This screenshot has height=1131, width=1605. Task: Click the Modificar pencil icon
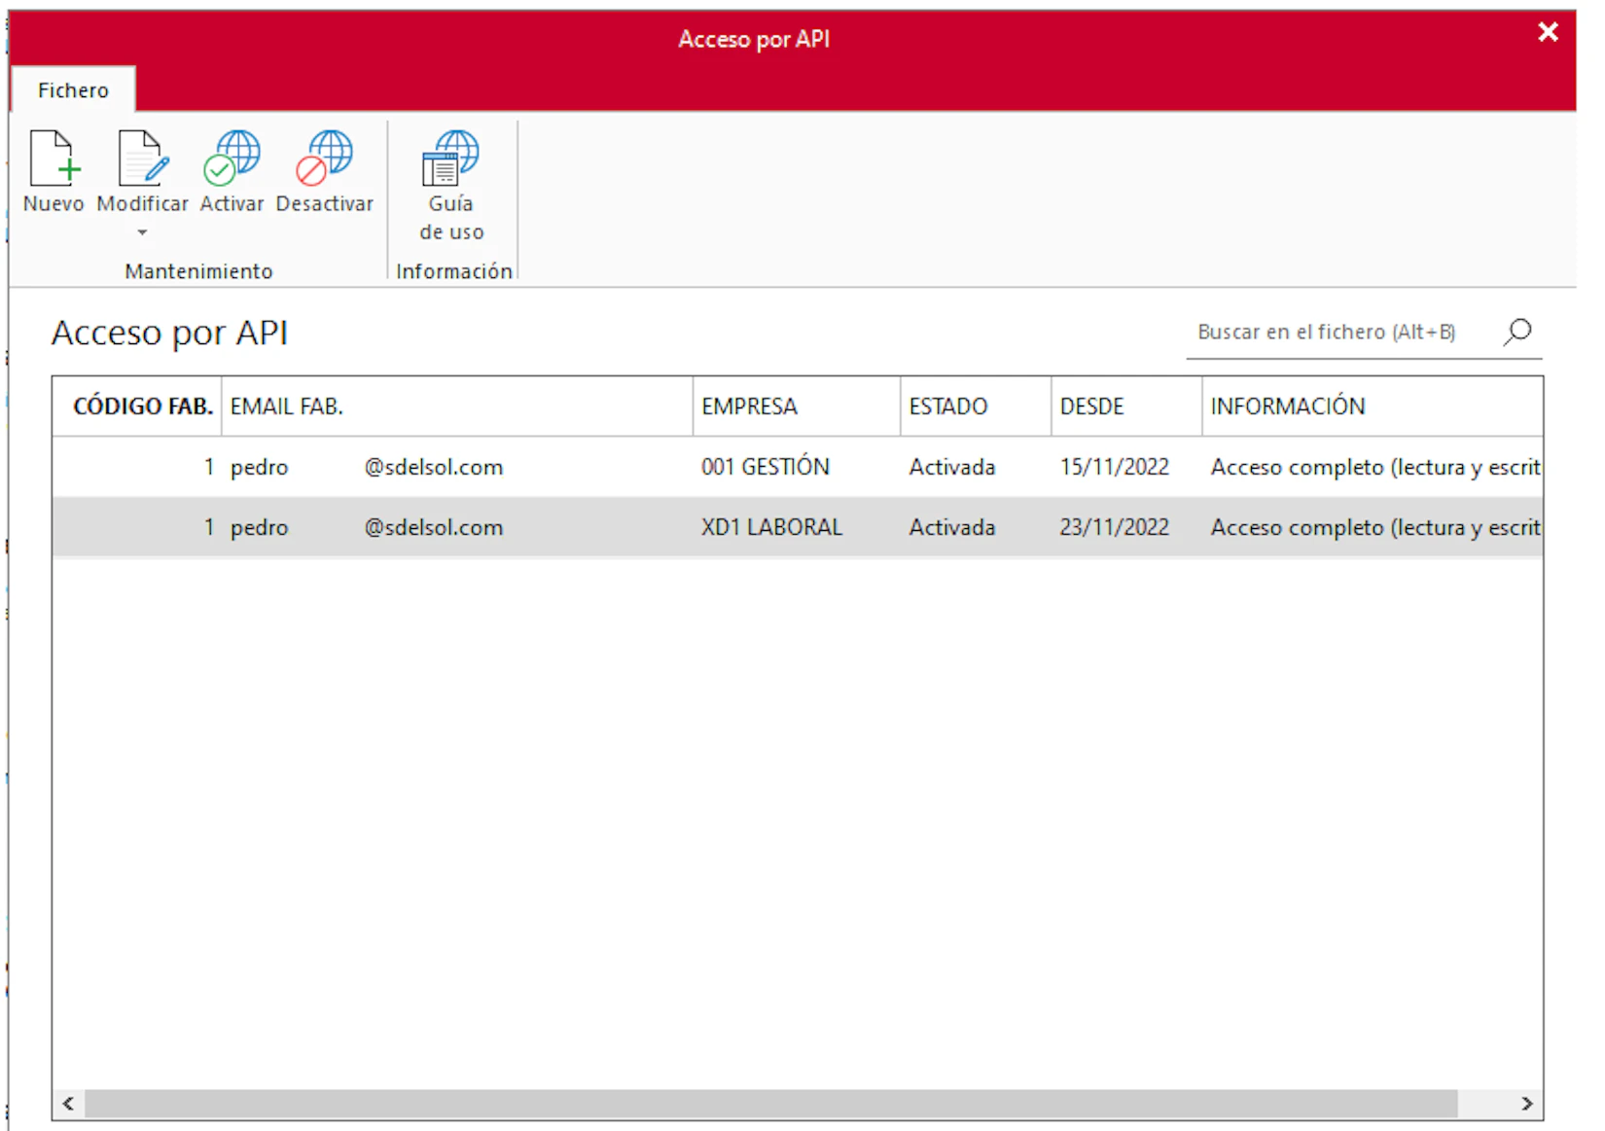coord(143,159)
